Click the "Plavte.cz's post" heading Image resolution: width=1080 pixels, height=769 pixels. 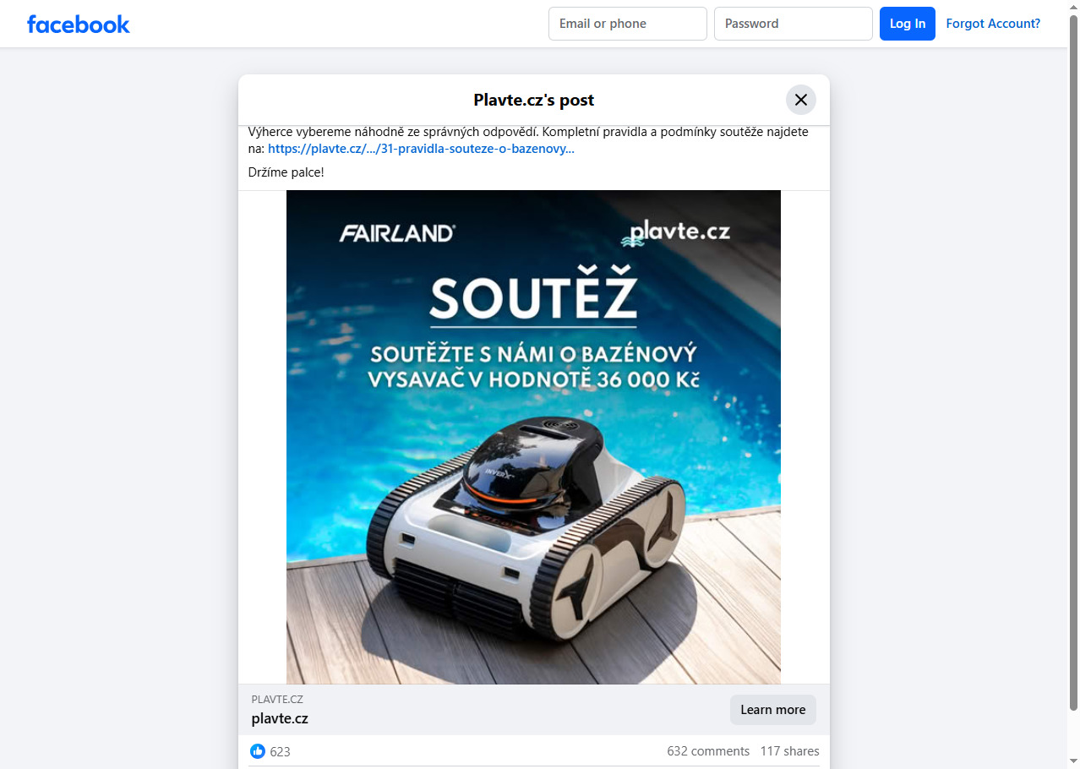(533, 100)
